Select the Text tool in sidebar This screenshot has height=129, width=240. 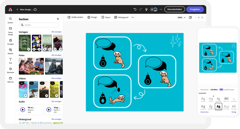(x=11, y=61)
